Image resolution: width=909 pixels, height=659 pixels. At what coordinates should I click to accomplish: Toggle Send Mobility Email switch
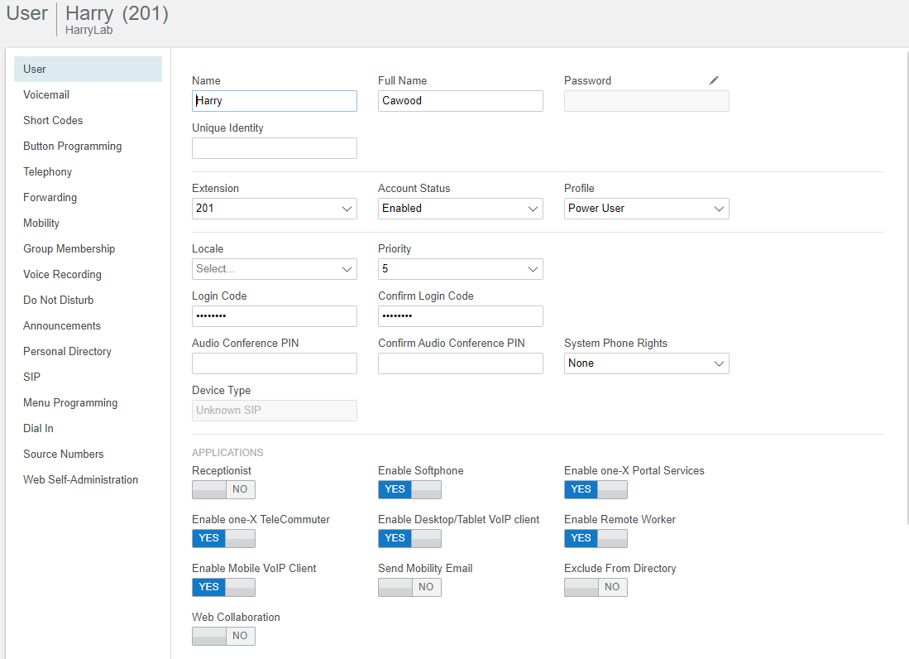409,586
